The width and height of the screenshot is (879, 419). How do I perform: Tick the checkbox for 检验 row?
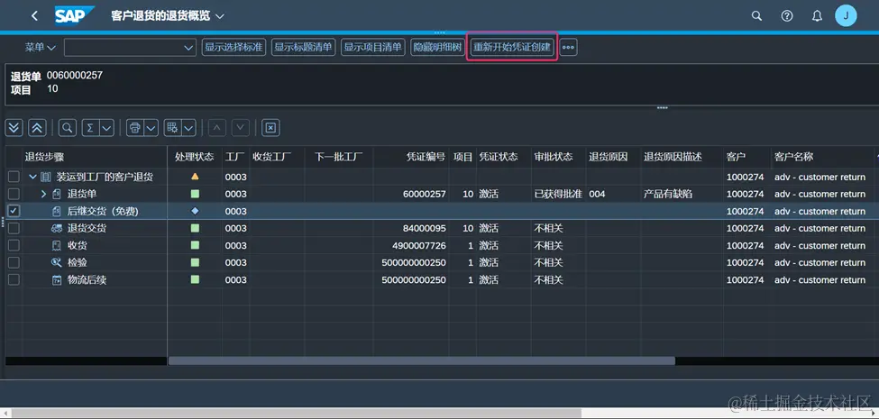(14, 263)
